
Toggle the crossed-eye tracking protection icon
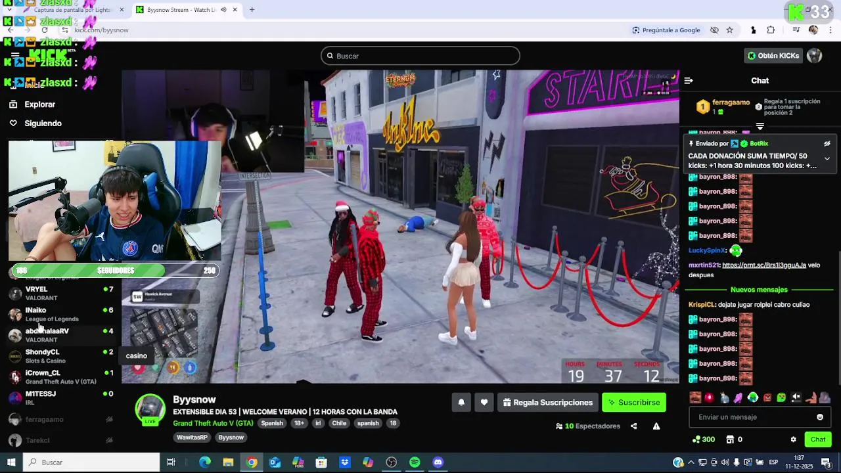tap(714, 30)
